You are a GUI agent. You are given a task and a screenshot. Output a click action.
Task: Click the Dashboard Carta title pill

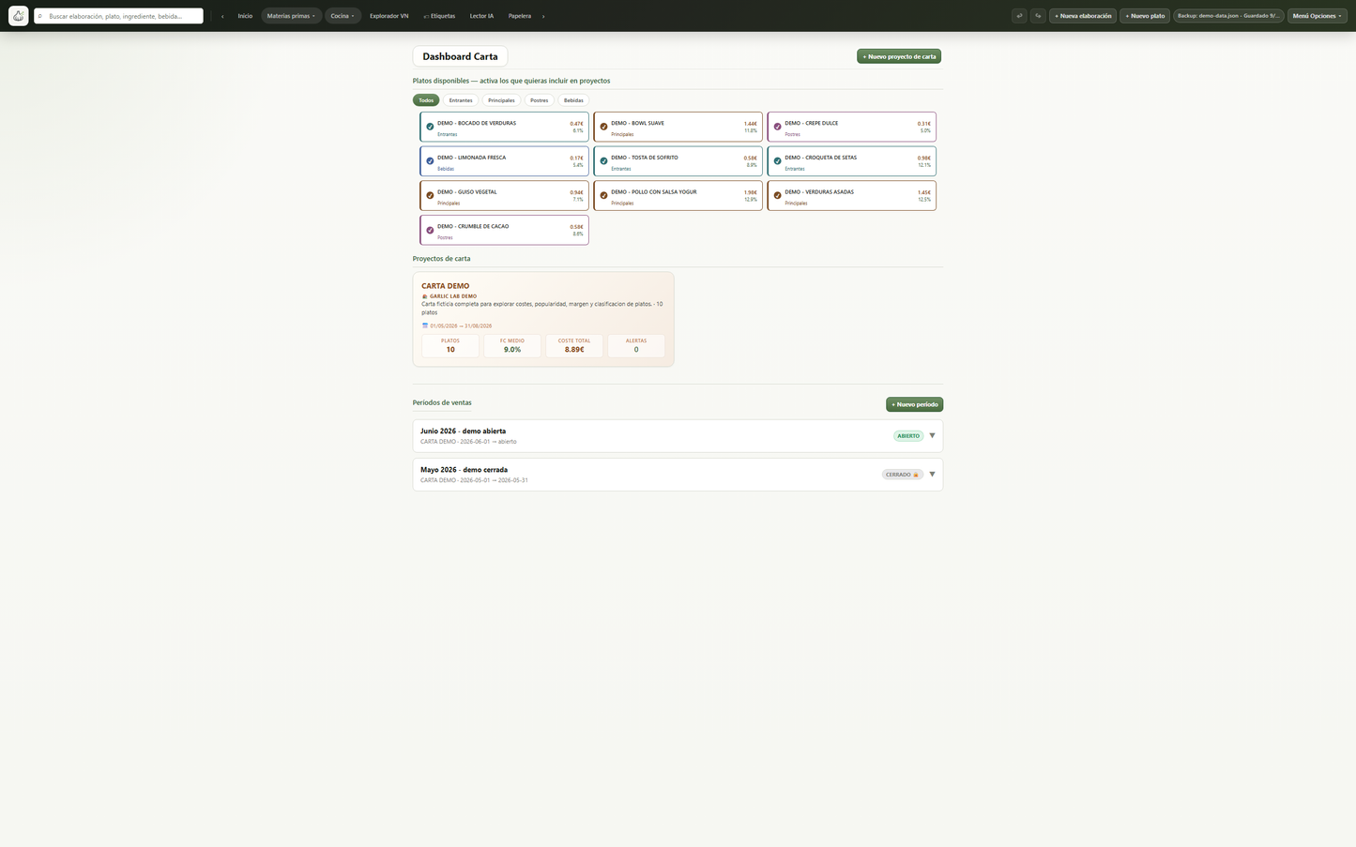[x=460, y=56]
